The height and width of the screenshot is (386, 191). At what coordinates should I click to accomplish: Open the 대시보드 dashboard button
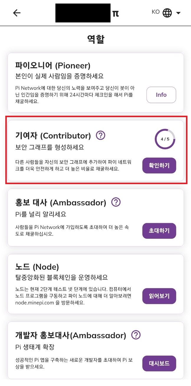coord(159,364)
